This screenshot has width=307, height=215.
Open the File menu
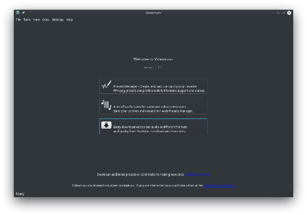[18, 19]
